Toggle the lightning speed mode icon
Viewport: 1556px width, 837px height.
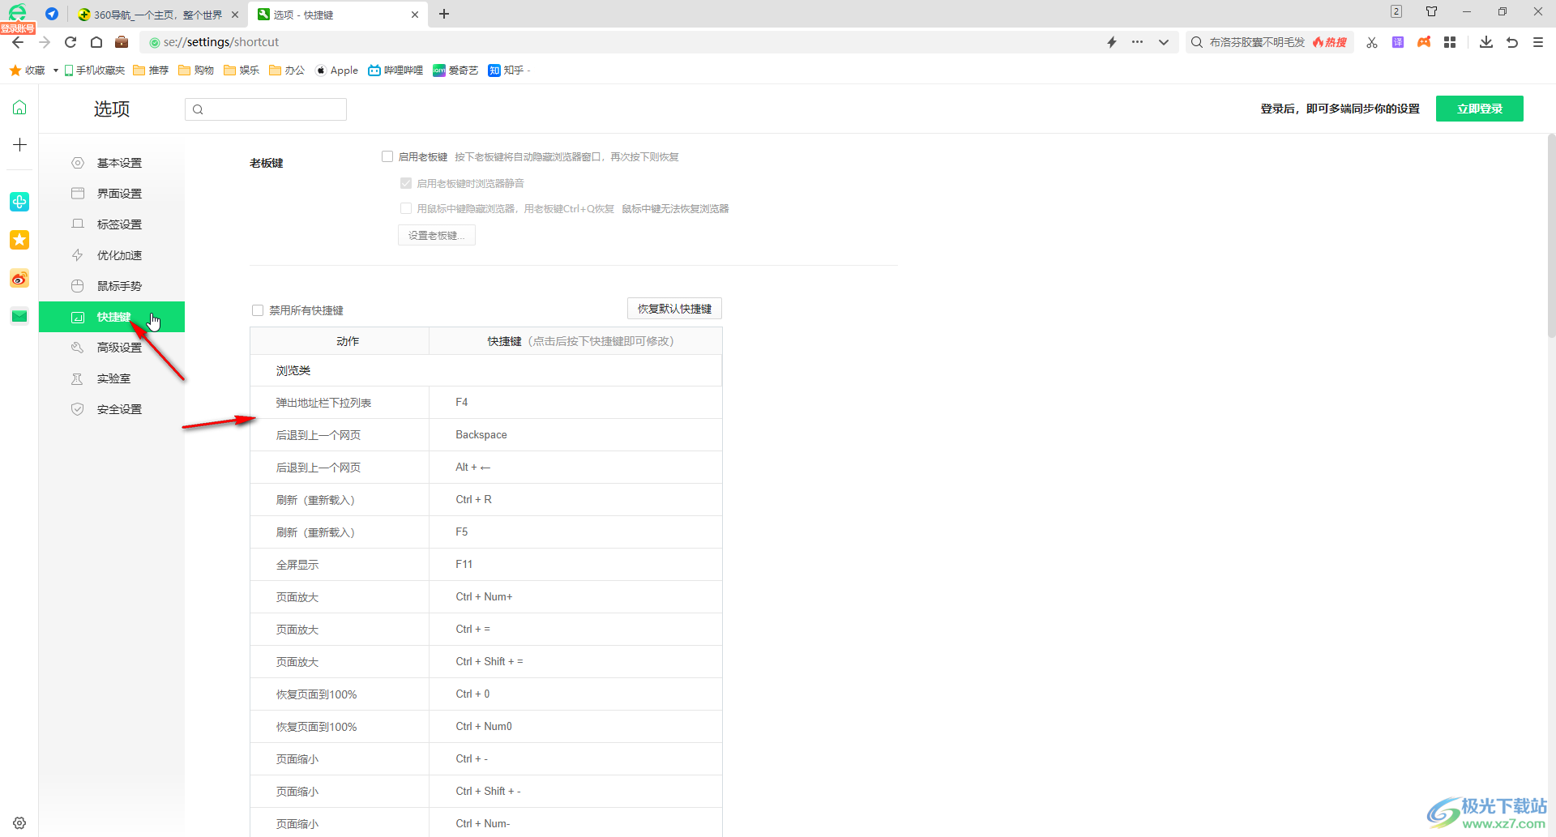(1112, 42)
